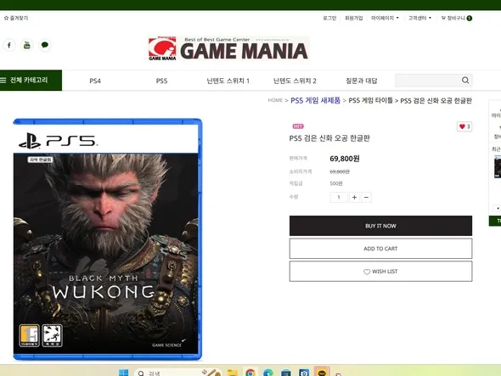Go to HOME breadcrumb

click(x=275, y=100)
